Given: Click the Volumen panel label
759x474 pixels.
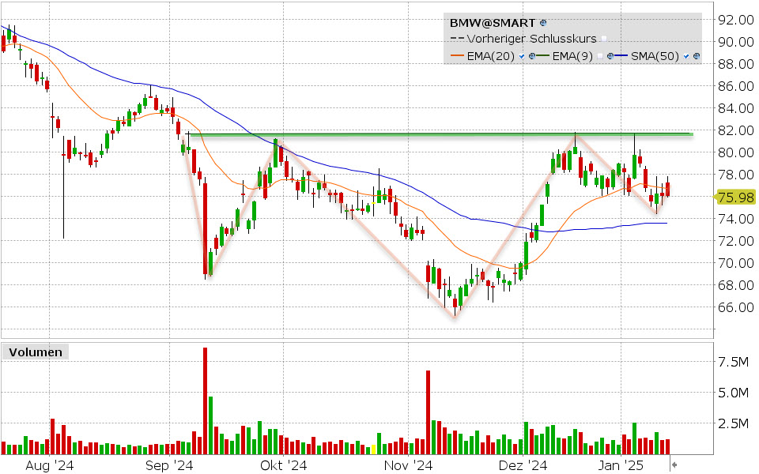Looking at the screenshot, I should coord(36,352).
